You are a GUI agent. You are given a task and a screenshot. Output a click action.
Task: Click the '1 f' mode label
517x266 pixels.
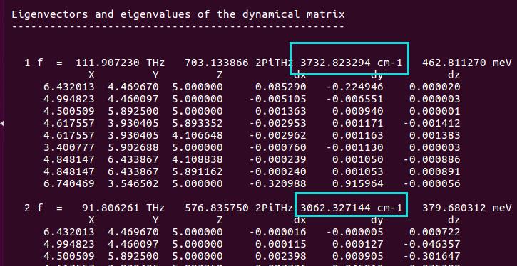34,63
